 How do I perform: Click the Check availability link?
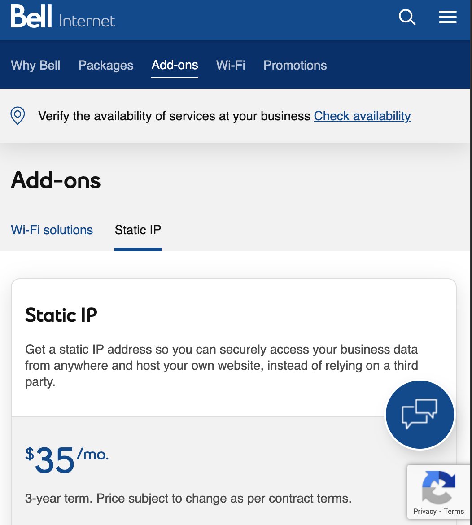click(x=362, y=116)
